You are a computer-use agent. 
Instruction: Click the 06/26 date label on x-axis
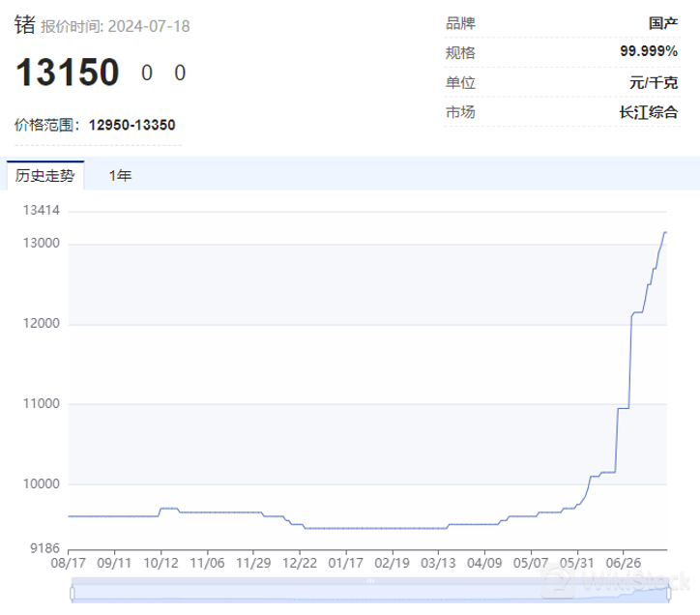(623, 561)
